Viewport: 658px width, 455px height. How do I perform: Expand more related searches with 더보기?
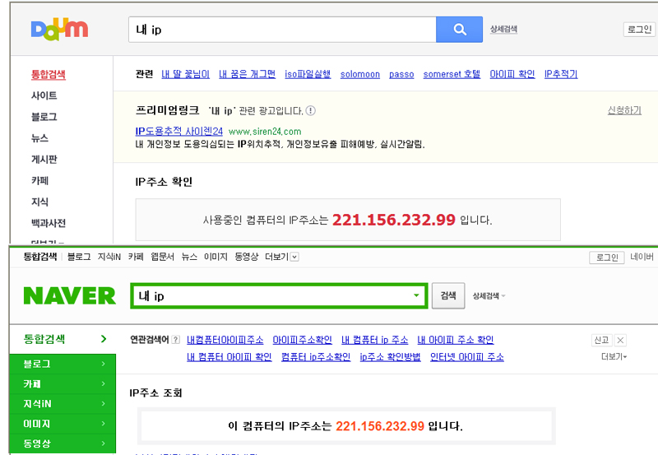614,357
